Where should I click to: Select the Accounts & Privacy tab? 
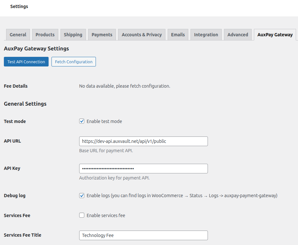point(142,34)
